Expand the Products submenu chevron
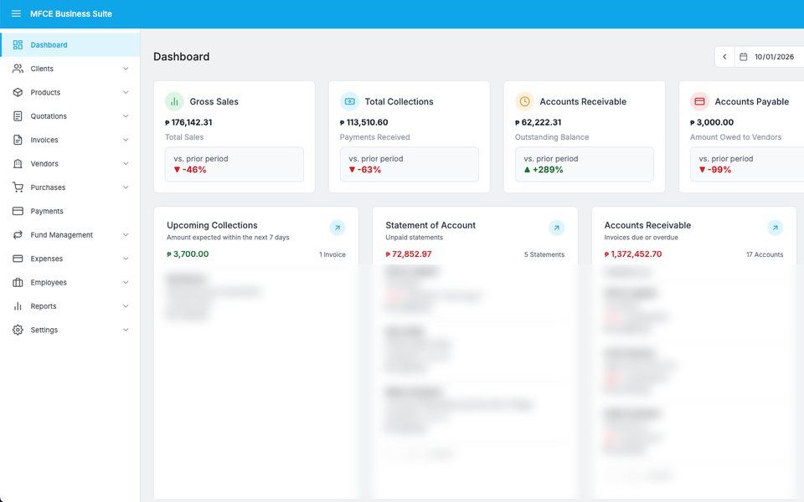 click(126, 92)
